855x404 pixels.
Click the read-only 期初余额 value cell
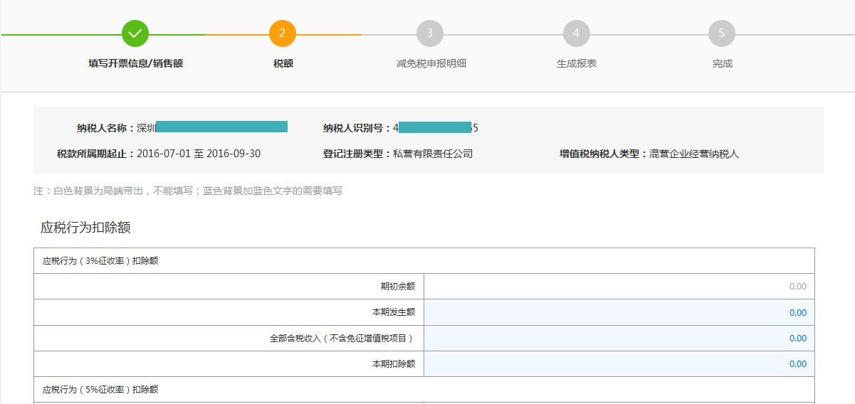619,287
